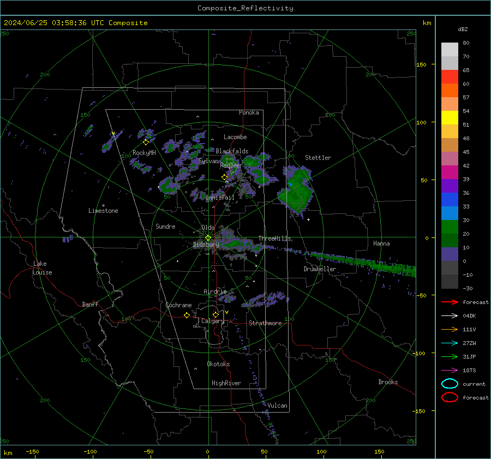Click the Stettler town label
The width and height of the screenshot is (491, 459).
coord(318,158)
